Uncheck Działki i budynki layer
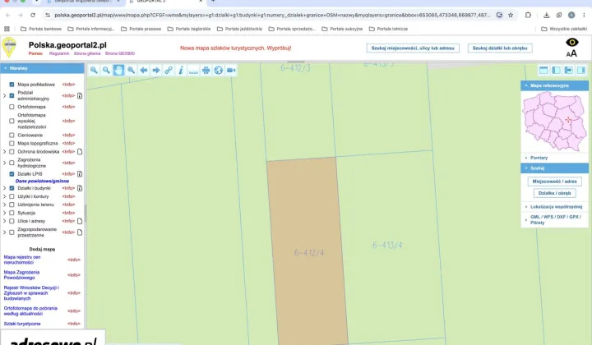The height and width of the screenshot is (345, 592). coord(12,188)
